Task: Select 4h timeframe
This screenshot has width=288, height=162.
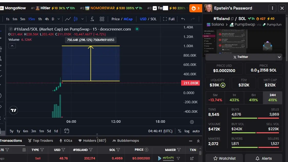Action: tap(47, 19)
